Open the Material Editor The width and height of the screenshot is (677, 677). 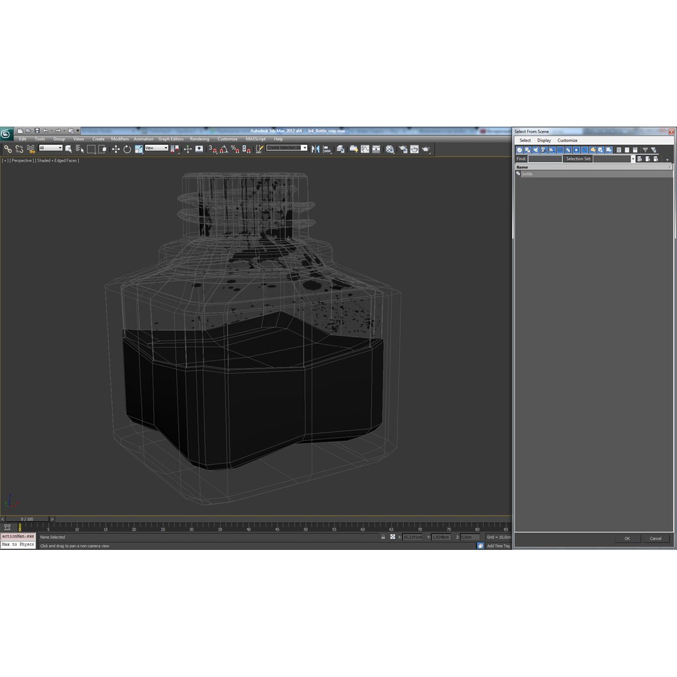tap(390, 149)
